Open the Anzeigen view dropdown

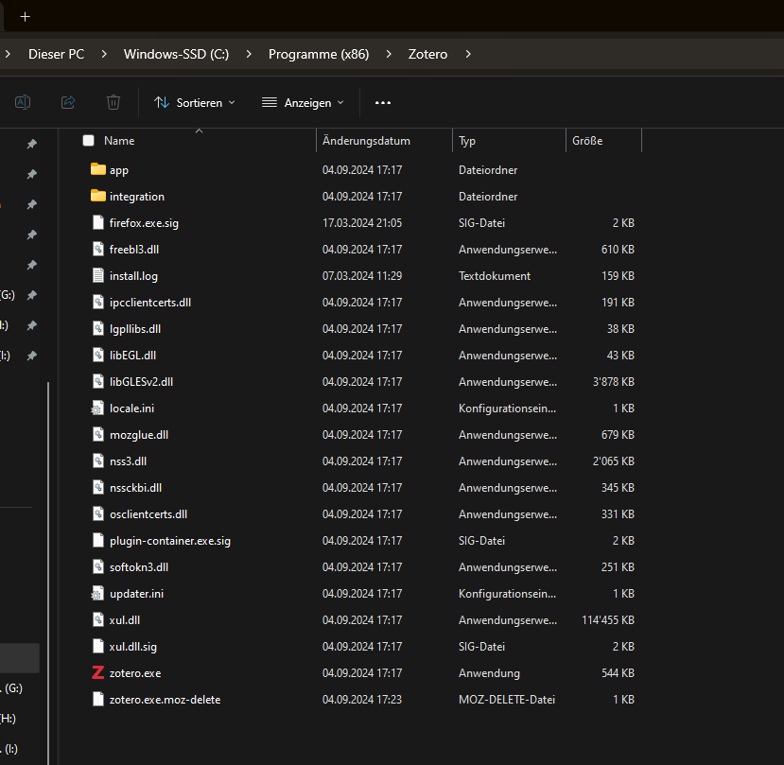303,102
